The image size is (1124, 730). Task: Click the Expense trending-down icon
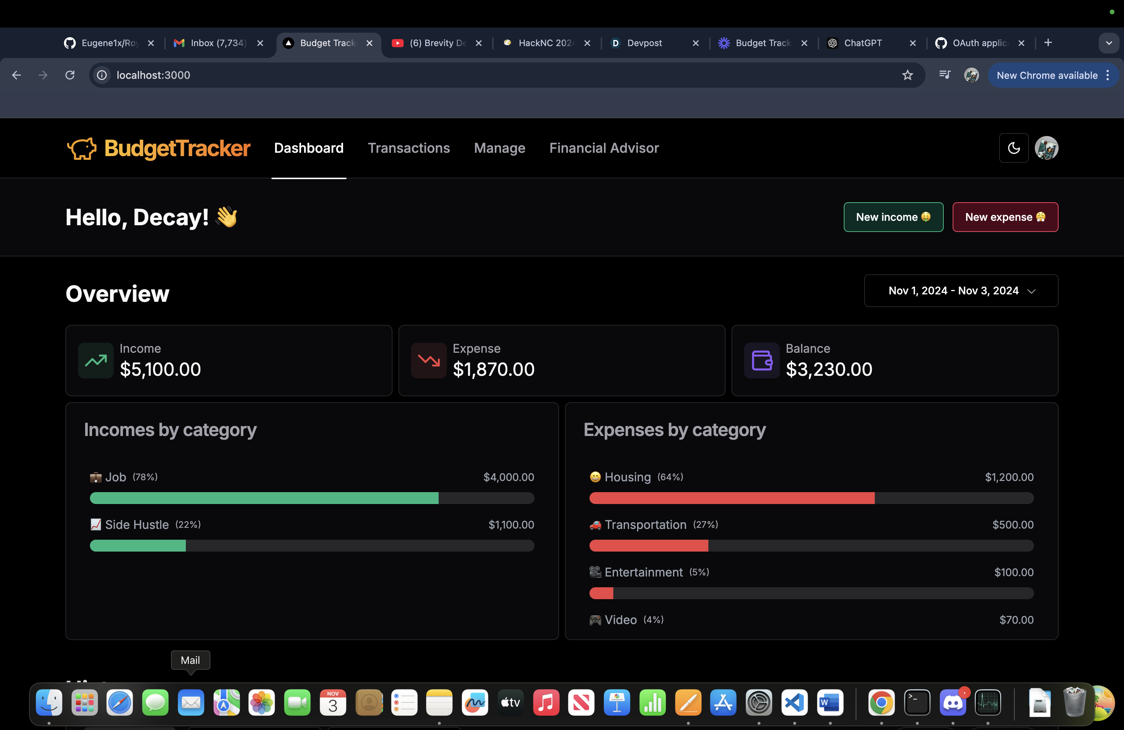(x=428, y=361)
